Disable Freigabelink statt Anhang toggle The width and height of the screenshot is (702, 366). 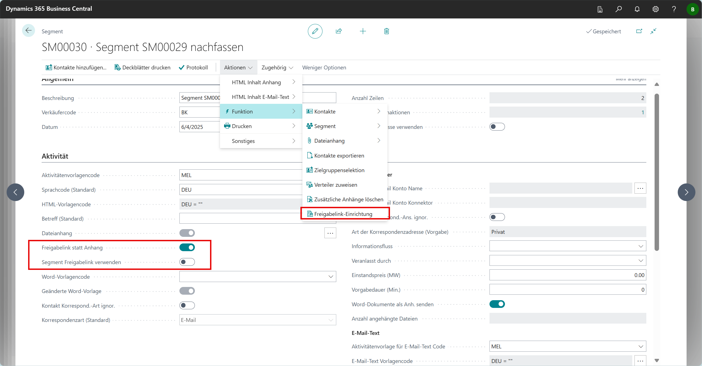[x=187, y=247]
